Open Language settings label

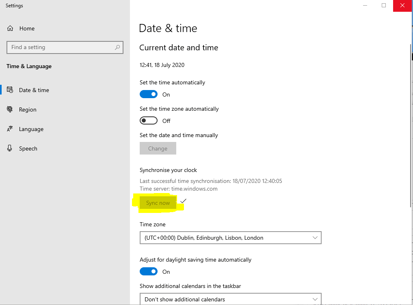(31, 129)
